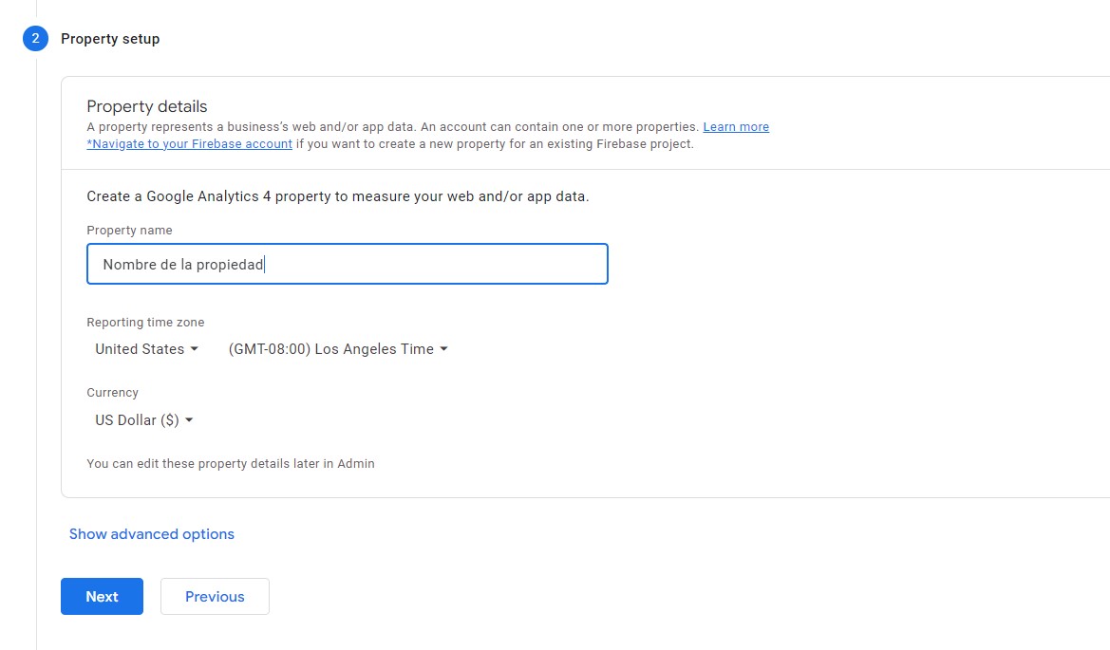The image size is (1110, 650).
Task: Click the Reporting time zone label
Action: [x=146, y=323]
